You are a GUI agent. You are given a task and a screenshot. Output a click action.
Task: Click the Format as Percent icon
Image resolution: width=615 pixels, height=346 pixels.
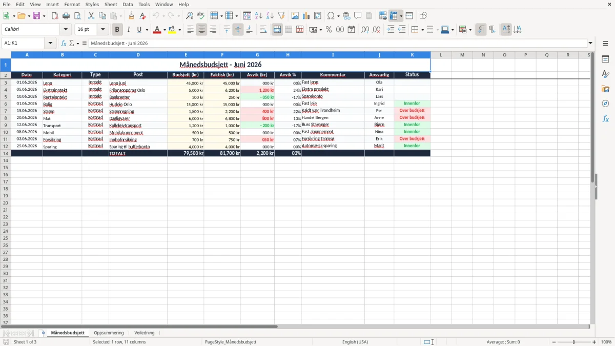(x=329, y=30)
